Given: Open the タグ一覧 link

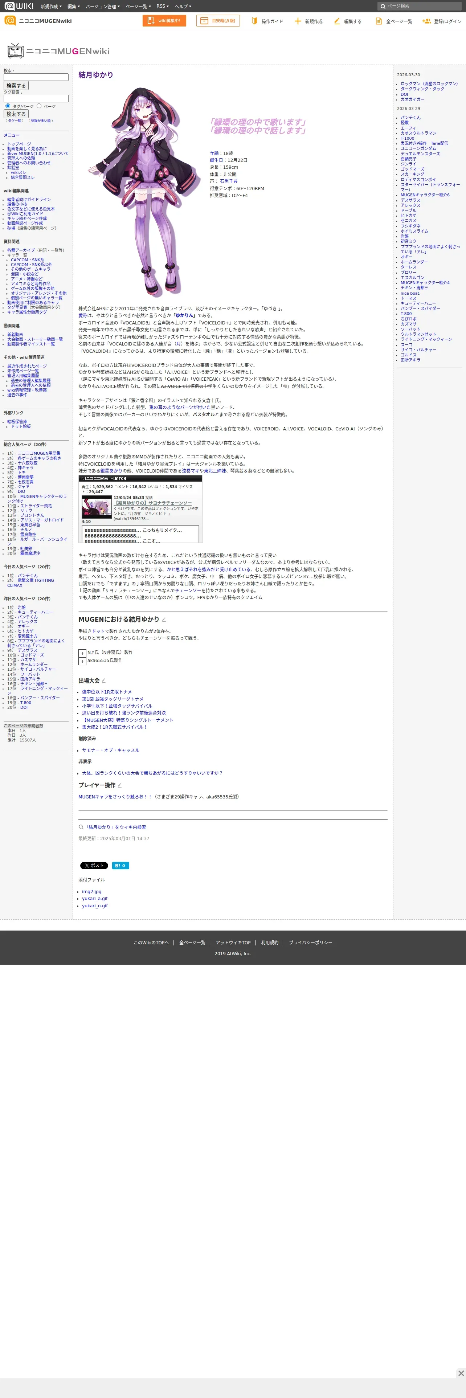Looking at the screenshot, I should 15,120.
